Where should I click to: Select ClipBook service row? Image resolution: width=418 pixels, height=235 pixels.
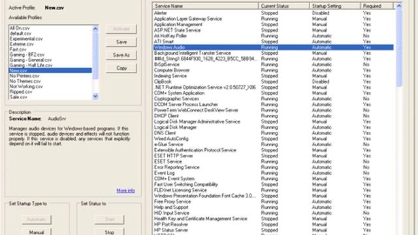tap(273, 82)
